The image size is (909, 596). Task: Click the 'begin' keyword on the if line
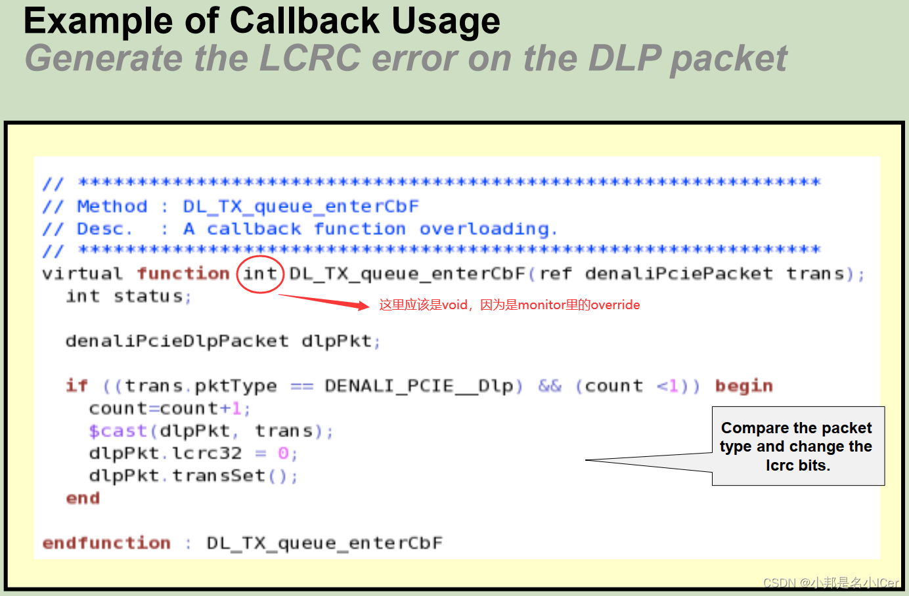pos(744,385)
